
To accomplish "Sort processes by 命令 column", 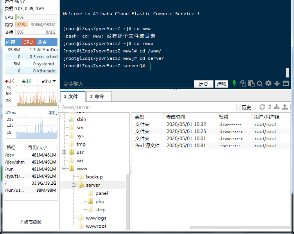I will pyautogui.click(x=47, y=42).
